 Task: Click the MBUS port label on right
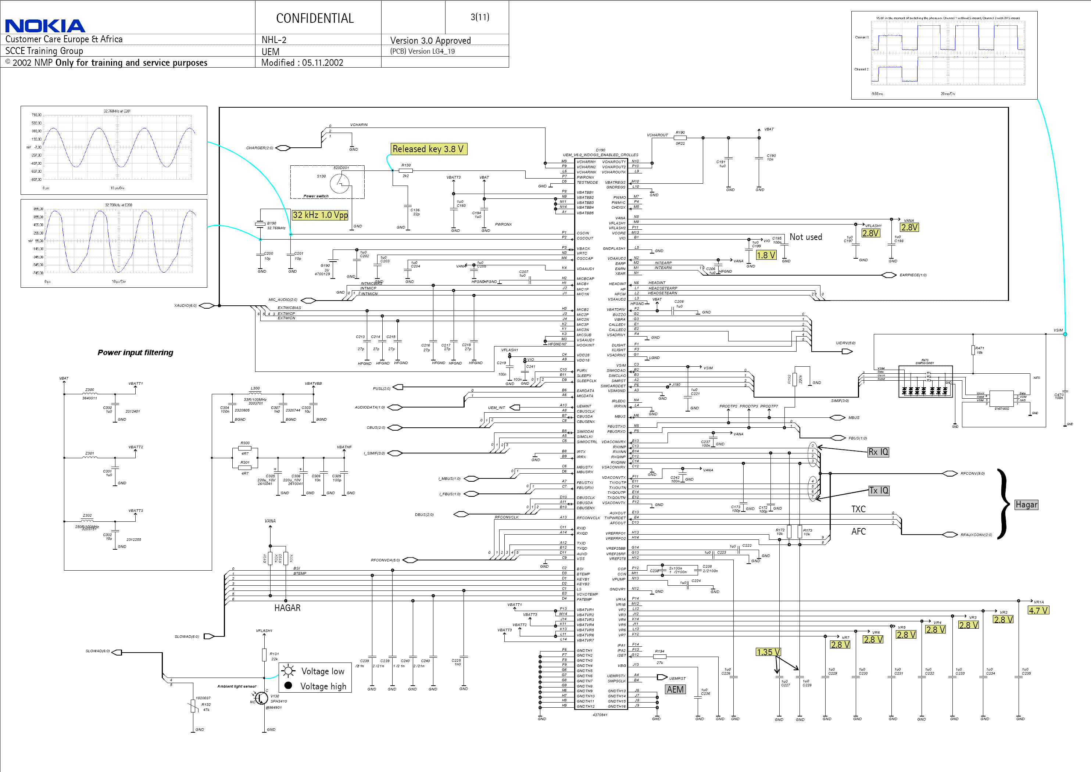click(x=854, y=418)
